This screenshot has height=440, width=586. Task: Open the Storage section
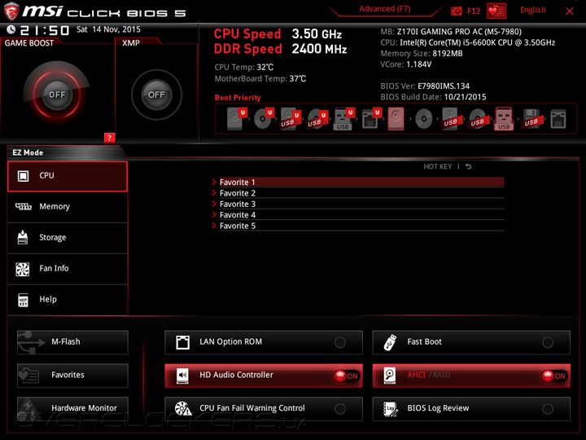pos(68,238)
